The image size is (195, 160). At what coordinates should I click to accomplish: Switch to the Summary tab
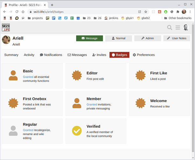11,55
